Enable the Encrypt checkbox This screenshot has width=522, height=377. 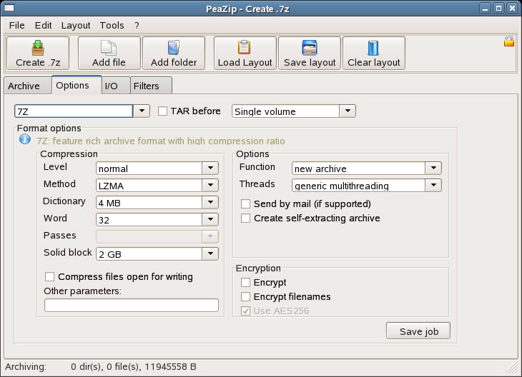coord(245,282)
